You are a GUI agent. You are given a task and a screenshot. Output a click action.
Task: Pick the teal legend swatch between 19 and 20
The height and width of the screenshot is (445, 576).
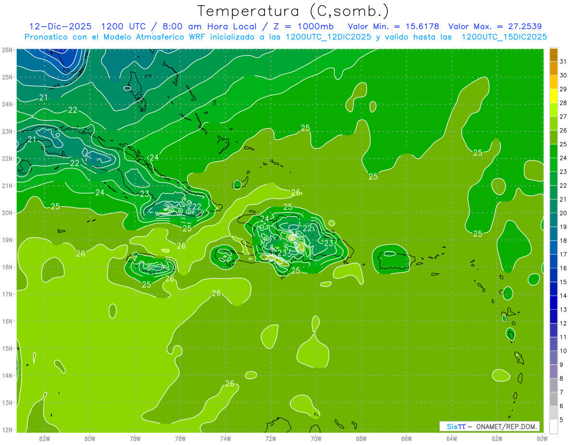click(553, 220)
